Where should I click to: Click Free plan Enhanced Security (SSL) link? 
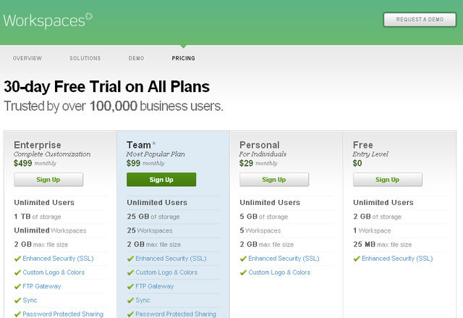click(397, 259)
